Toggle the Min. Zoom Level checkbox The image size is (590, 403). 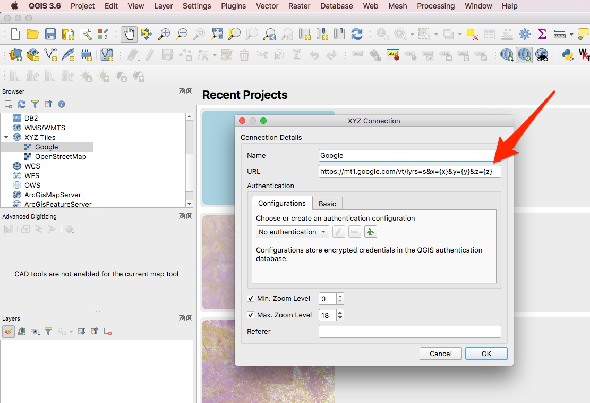point(251,299)
